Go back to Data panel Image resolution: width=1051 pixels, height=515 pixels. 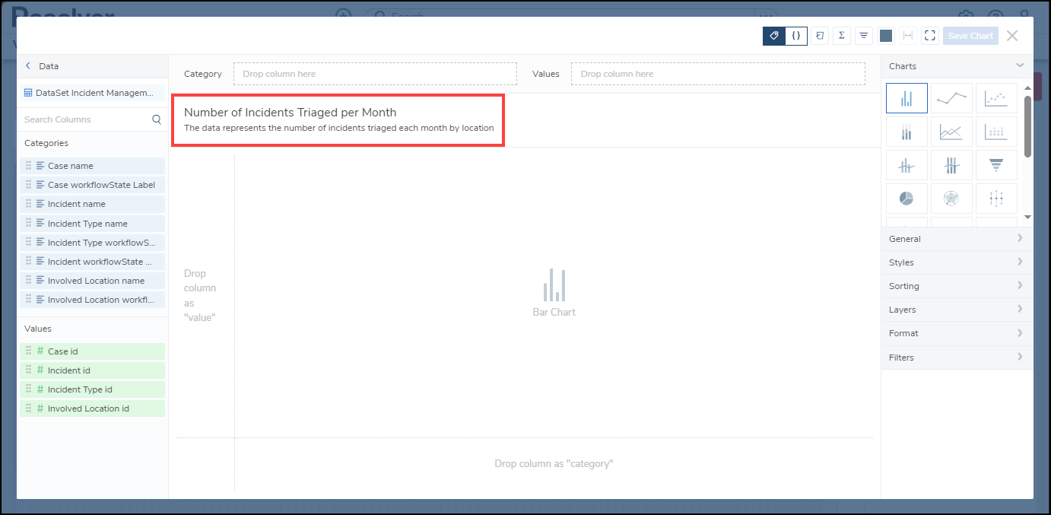tap(43, 66)
